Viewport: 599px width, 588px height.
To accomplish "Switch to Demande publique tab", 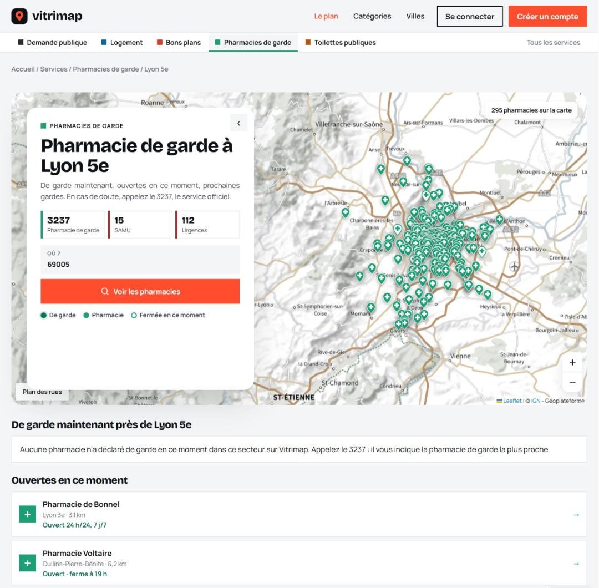I will (x=52, y=42).
